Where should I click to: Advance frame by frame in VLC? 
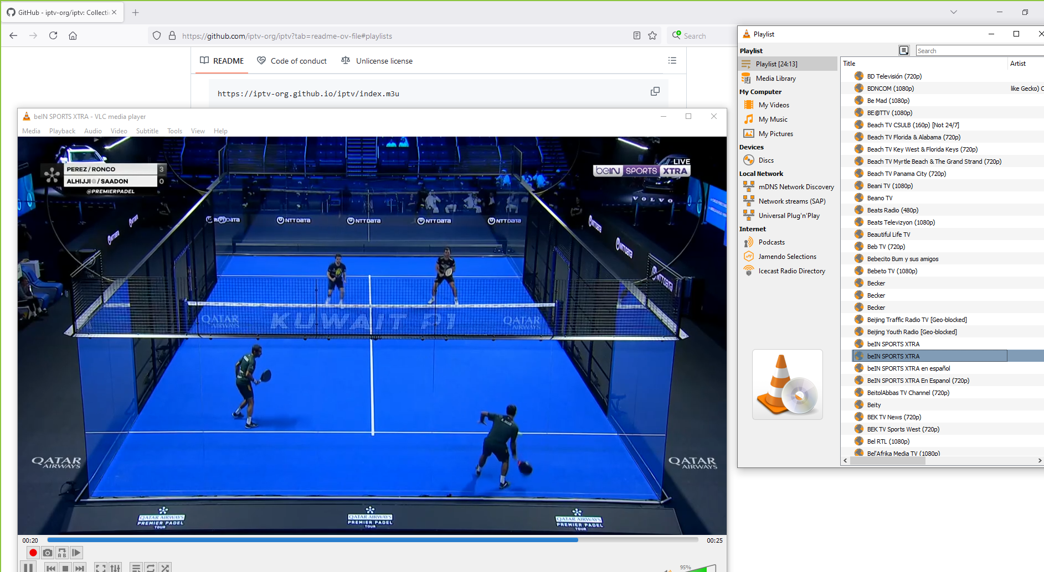point(76,553)
